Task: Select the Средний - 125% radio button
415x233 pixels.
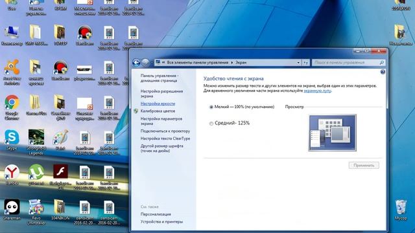Action: 211,124
